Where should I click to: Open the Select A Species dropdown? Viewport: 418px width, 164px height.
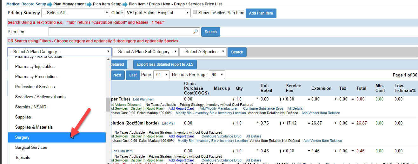click(x=203, y=52)
